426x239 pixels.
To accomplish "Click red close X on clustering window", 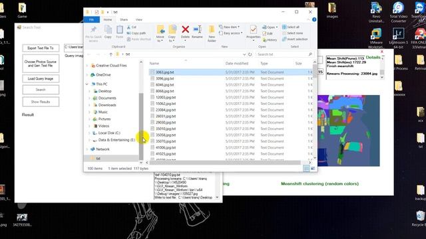I will (x=381, y=52).
